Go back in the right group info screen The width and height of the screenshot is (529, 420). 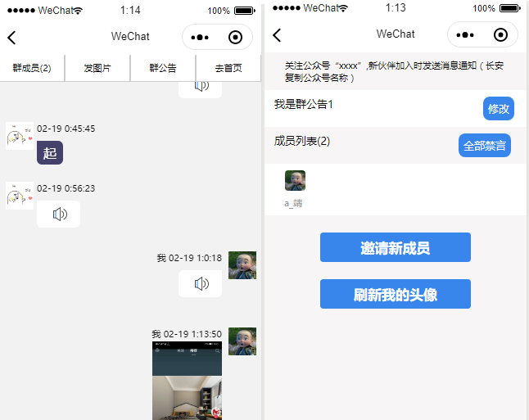(277, 35)
